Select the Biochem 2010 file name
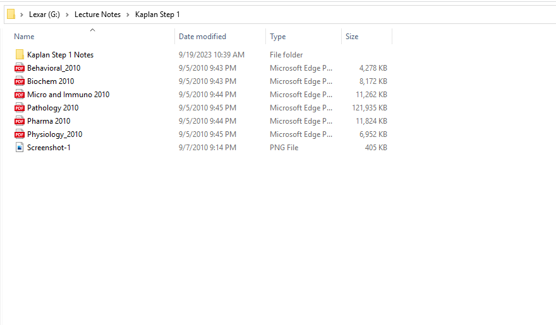This screenshot has width=556, height=325. 51,81
